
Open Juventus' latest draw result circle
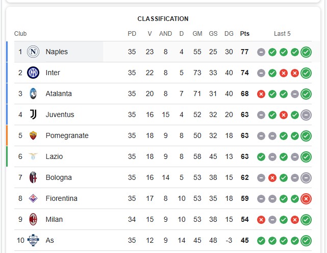click(306, 115)
